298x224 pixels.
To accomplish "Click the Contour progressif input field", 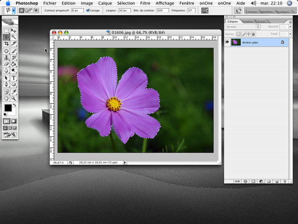I will (77, 10).
